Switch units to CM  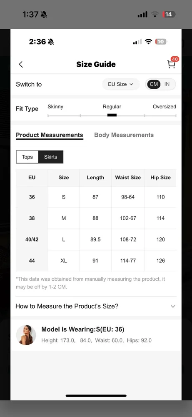(154, 84)
